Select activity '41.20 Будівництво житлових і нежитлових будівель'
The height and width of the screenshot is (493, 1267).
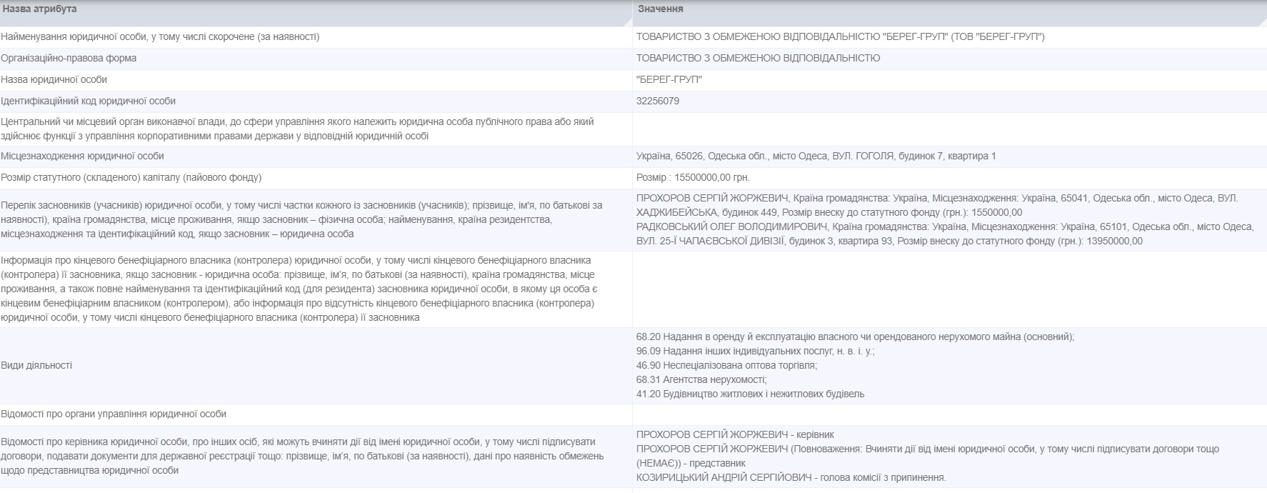click(x=750, y=394)
